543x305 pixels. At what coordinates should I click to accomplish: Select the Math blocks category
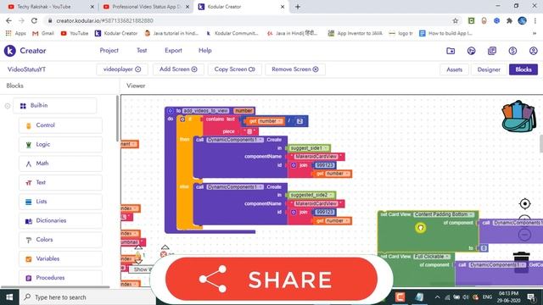60,164
